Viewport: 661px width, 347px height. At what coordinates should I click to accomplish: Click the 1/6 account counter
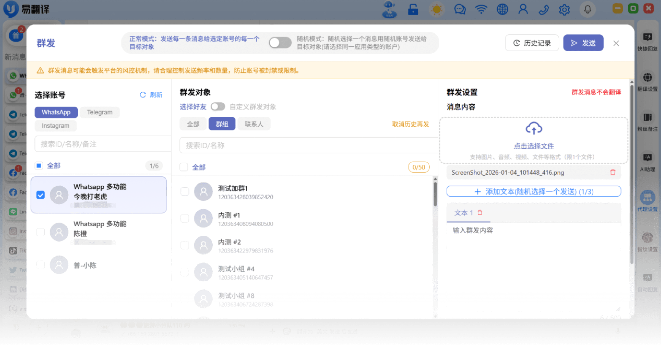point(154,166)
